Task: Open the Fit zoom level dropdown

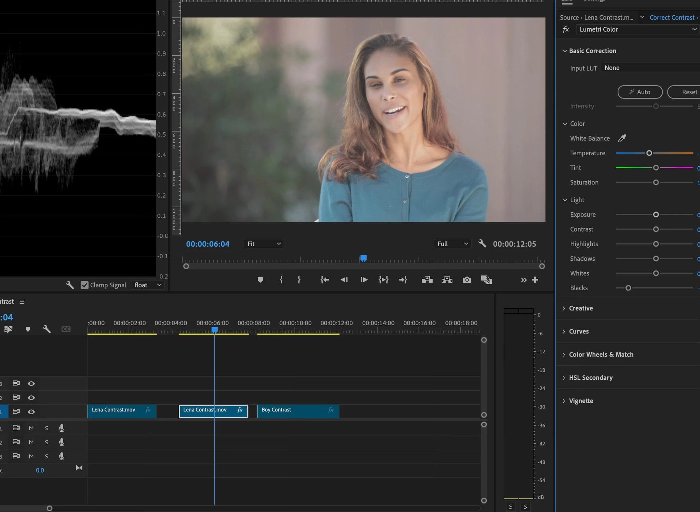Action: (264, 244)
